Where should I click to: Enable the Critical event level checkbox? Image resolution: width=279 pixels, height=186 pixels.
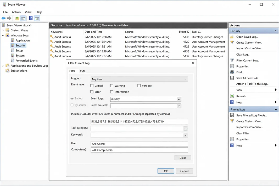92,86
